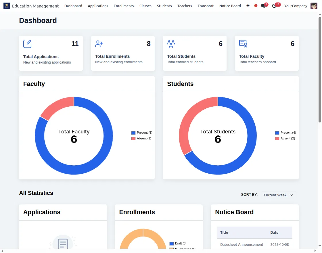Open the user avatar account menu
Image resolution: width=322 pixels, height=253 pixels.
tap(314, 6)
